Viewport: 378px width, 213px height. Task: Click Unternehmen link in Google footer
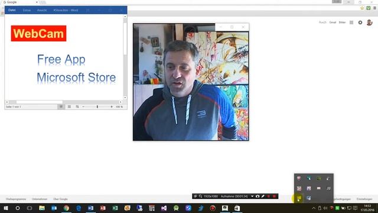40,199
